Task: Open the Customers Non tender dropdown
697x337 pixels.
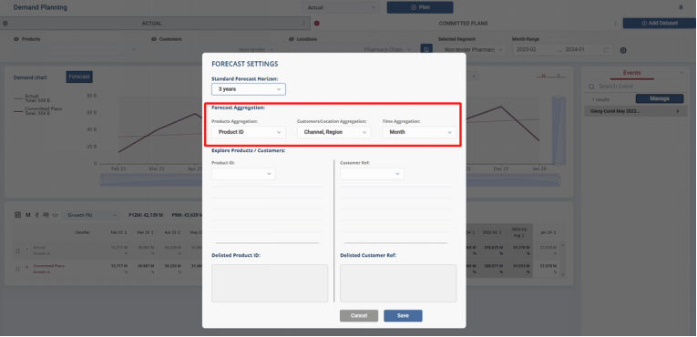Action: click(214, 50)
